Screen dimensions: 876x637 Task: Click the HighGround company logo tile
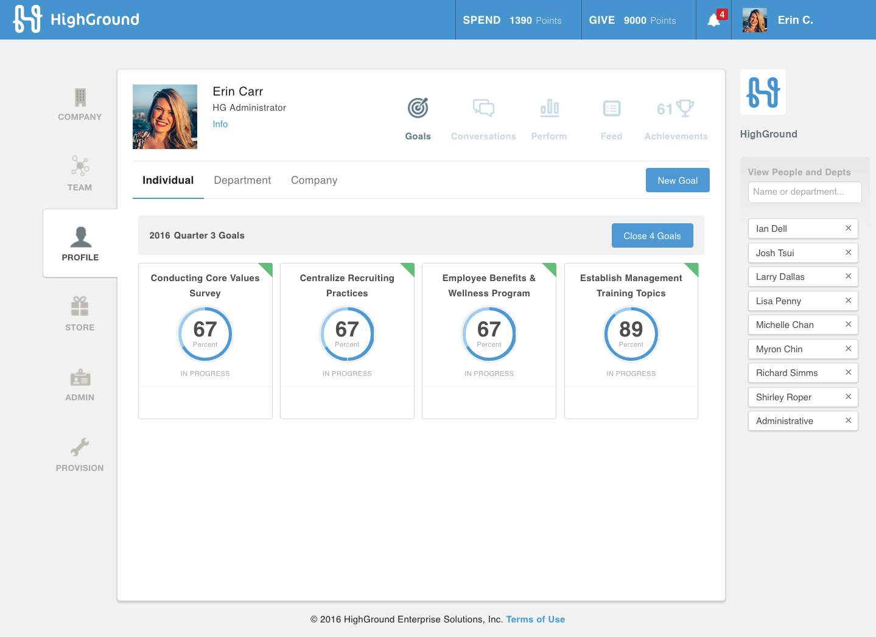(763, 92)
